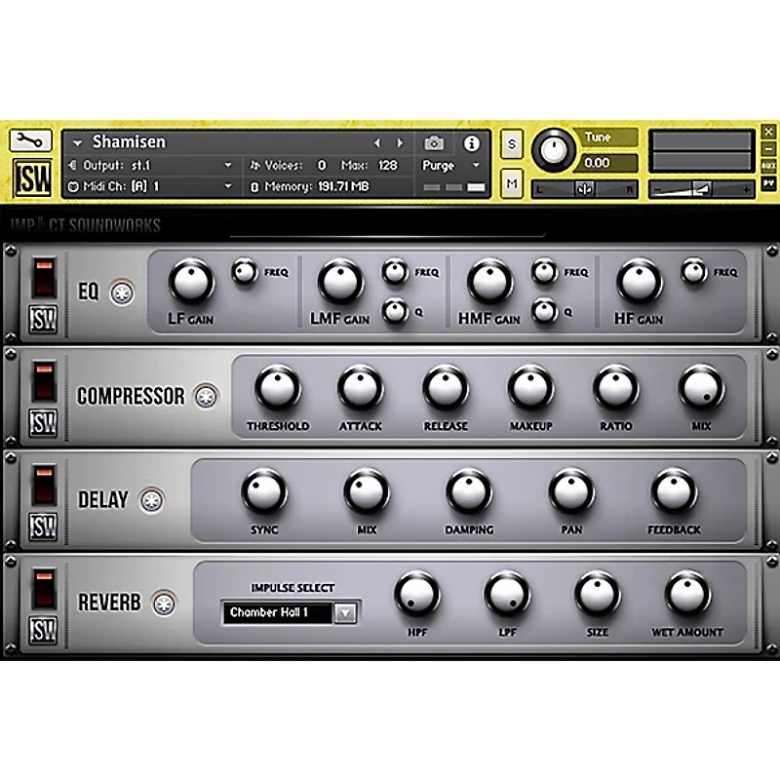Collapse the Shamisen instrument header

point(77,142)
